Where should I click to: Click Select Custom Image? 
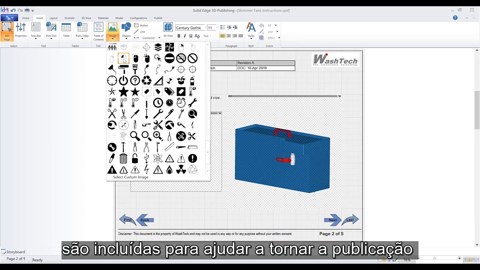[131, 177]
